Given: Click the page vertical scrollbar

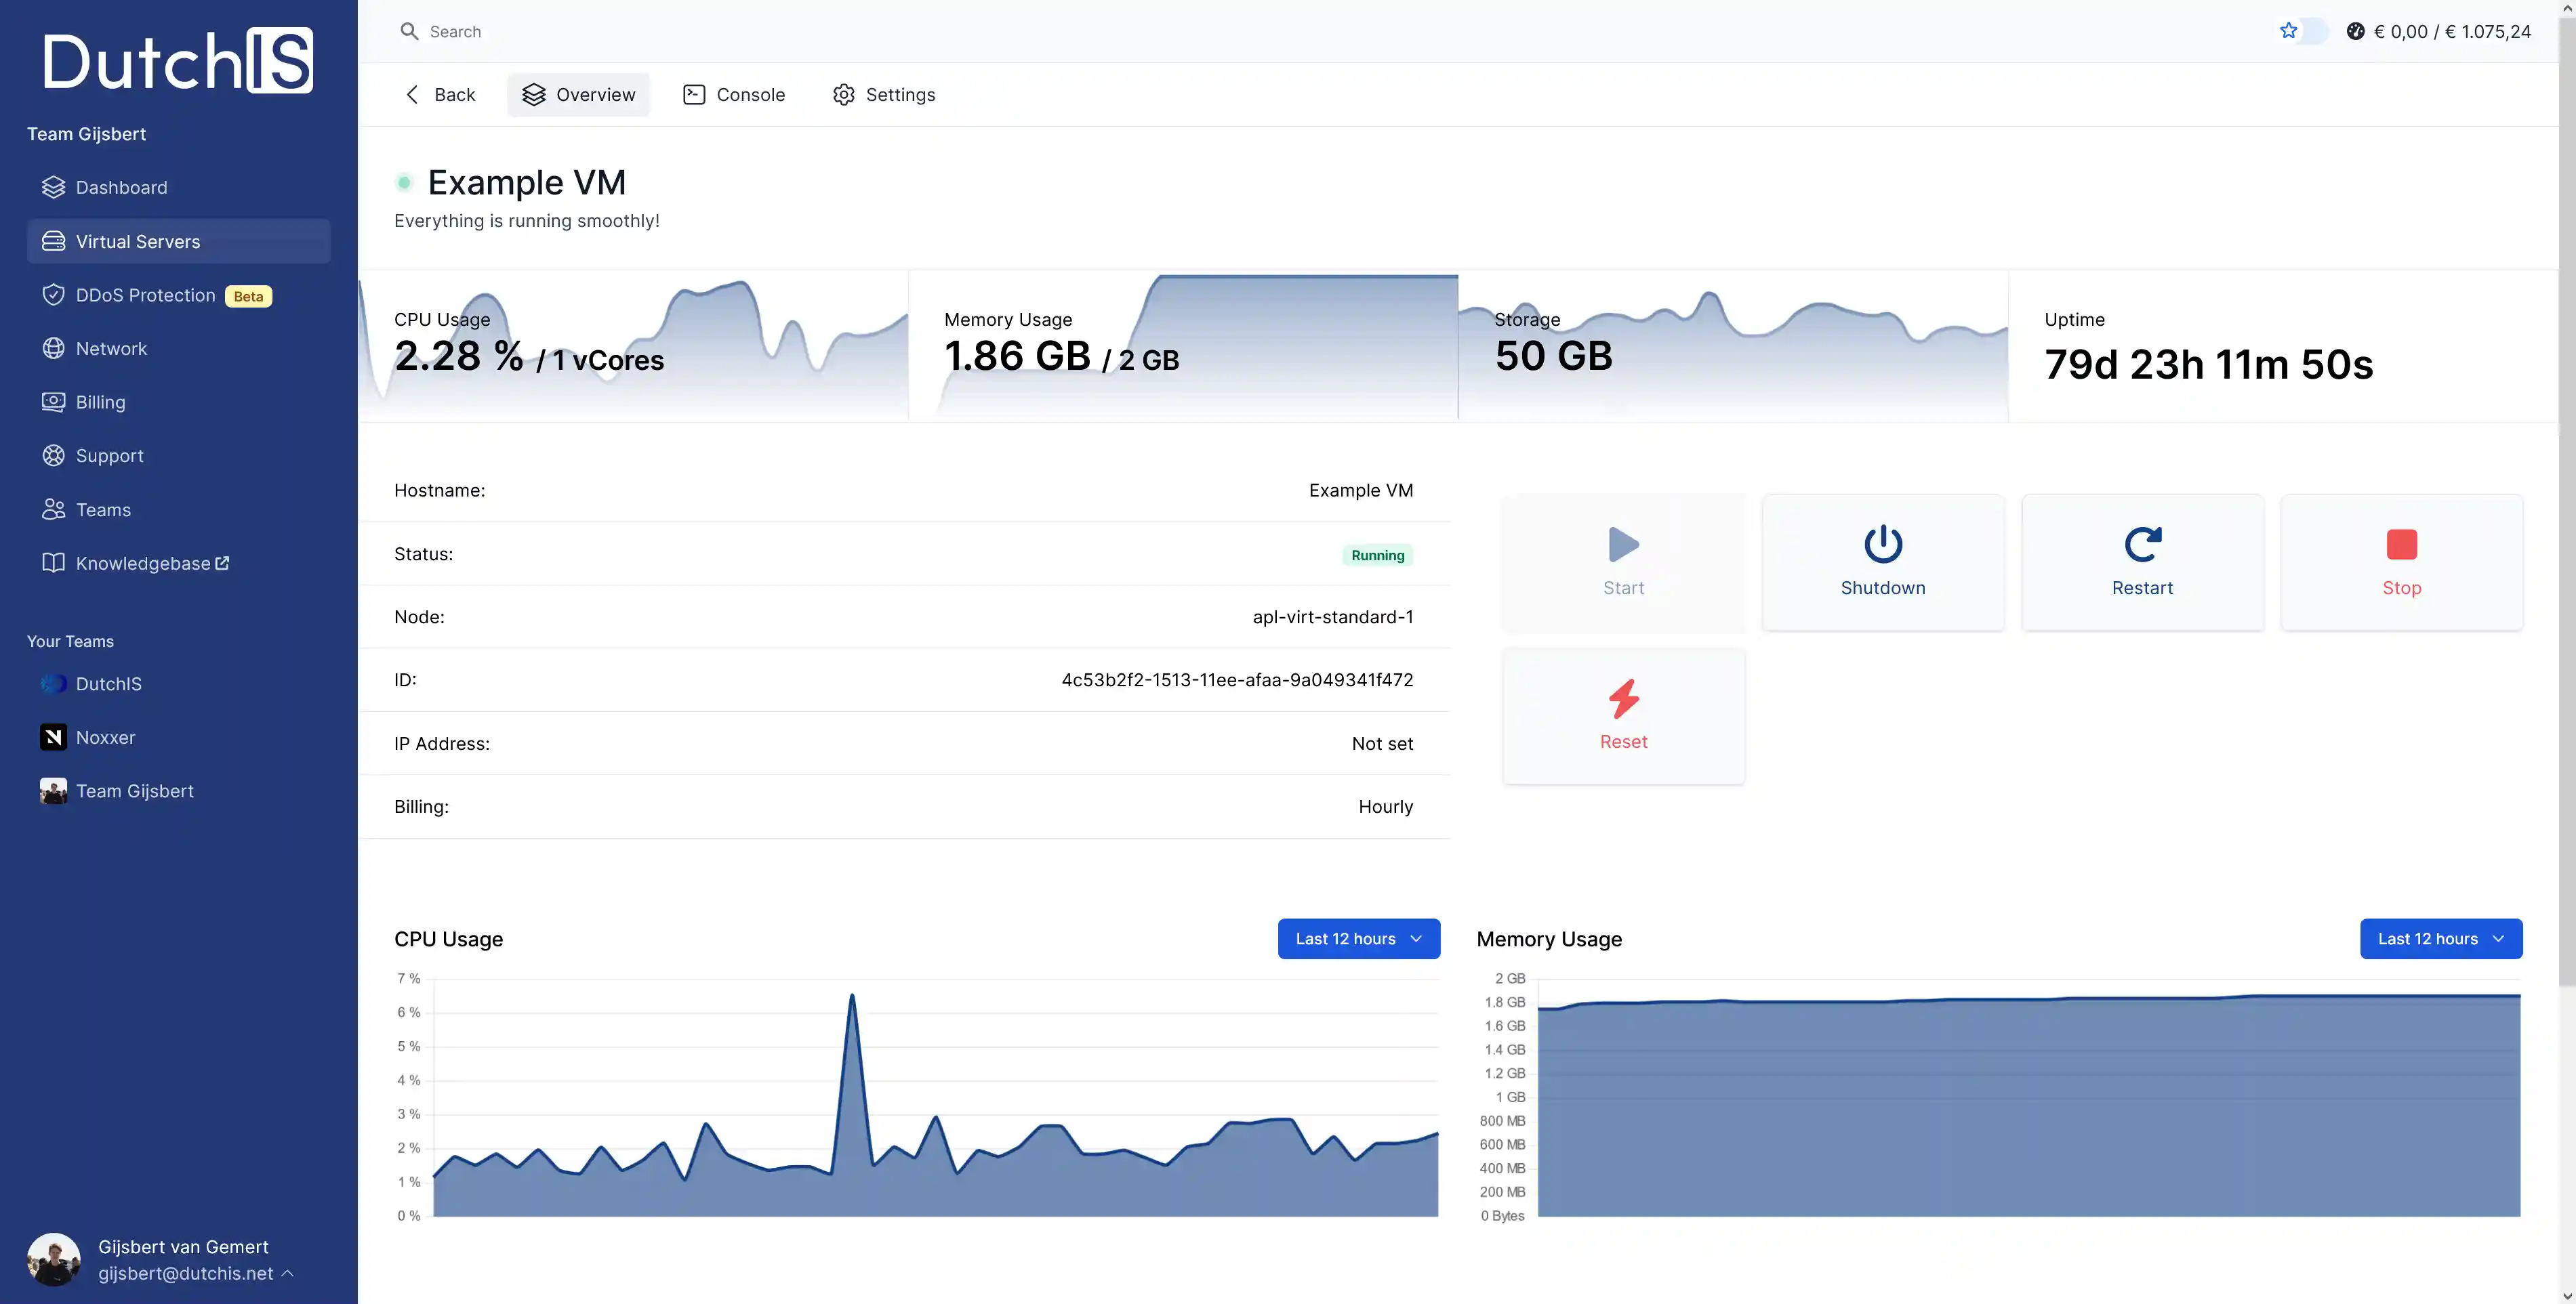Looking at the screenshot, I should (2567, 500).
